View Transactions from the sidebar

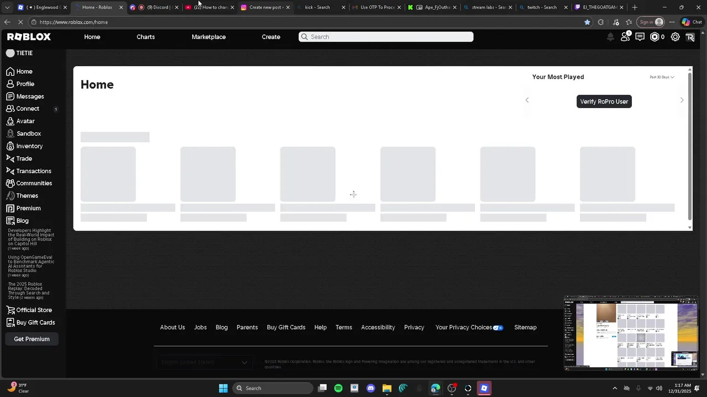tap(29, 171)
